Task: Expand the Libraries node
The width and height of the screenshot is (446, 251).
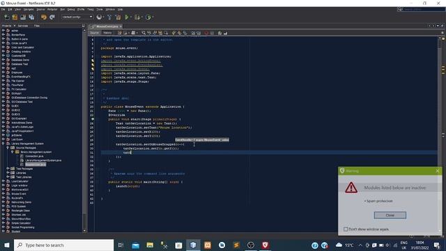Action: 8,173
